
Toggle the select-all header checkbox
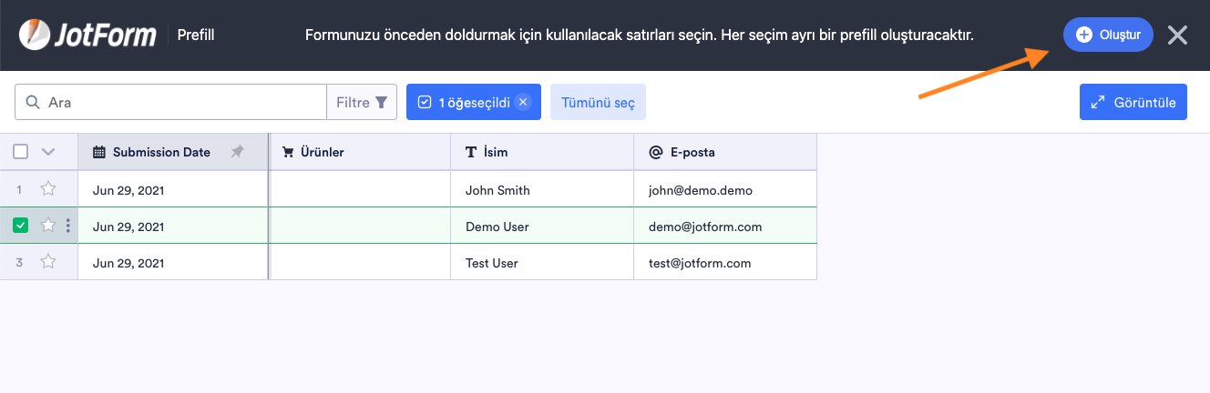(21, 152)
